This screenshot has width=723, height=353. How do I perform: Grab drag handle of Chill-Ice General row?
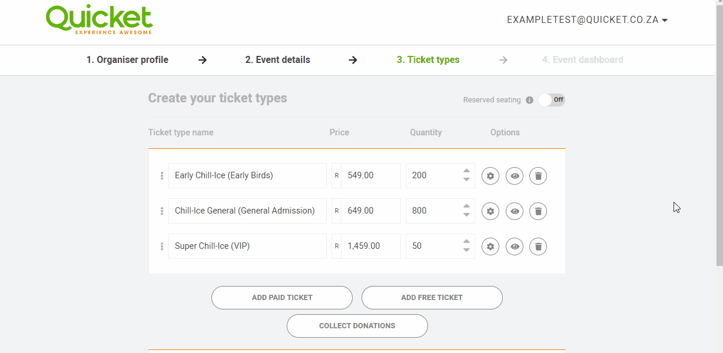click(x=162, y=211)
